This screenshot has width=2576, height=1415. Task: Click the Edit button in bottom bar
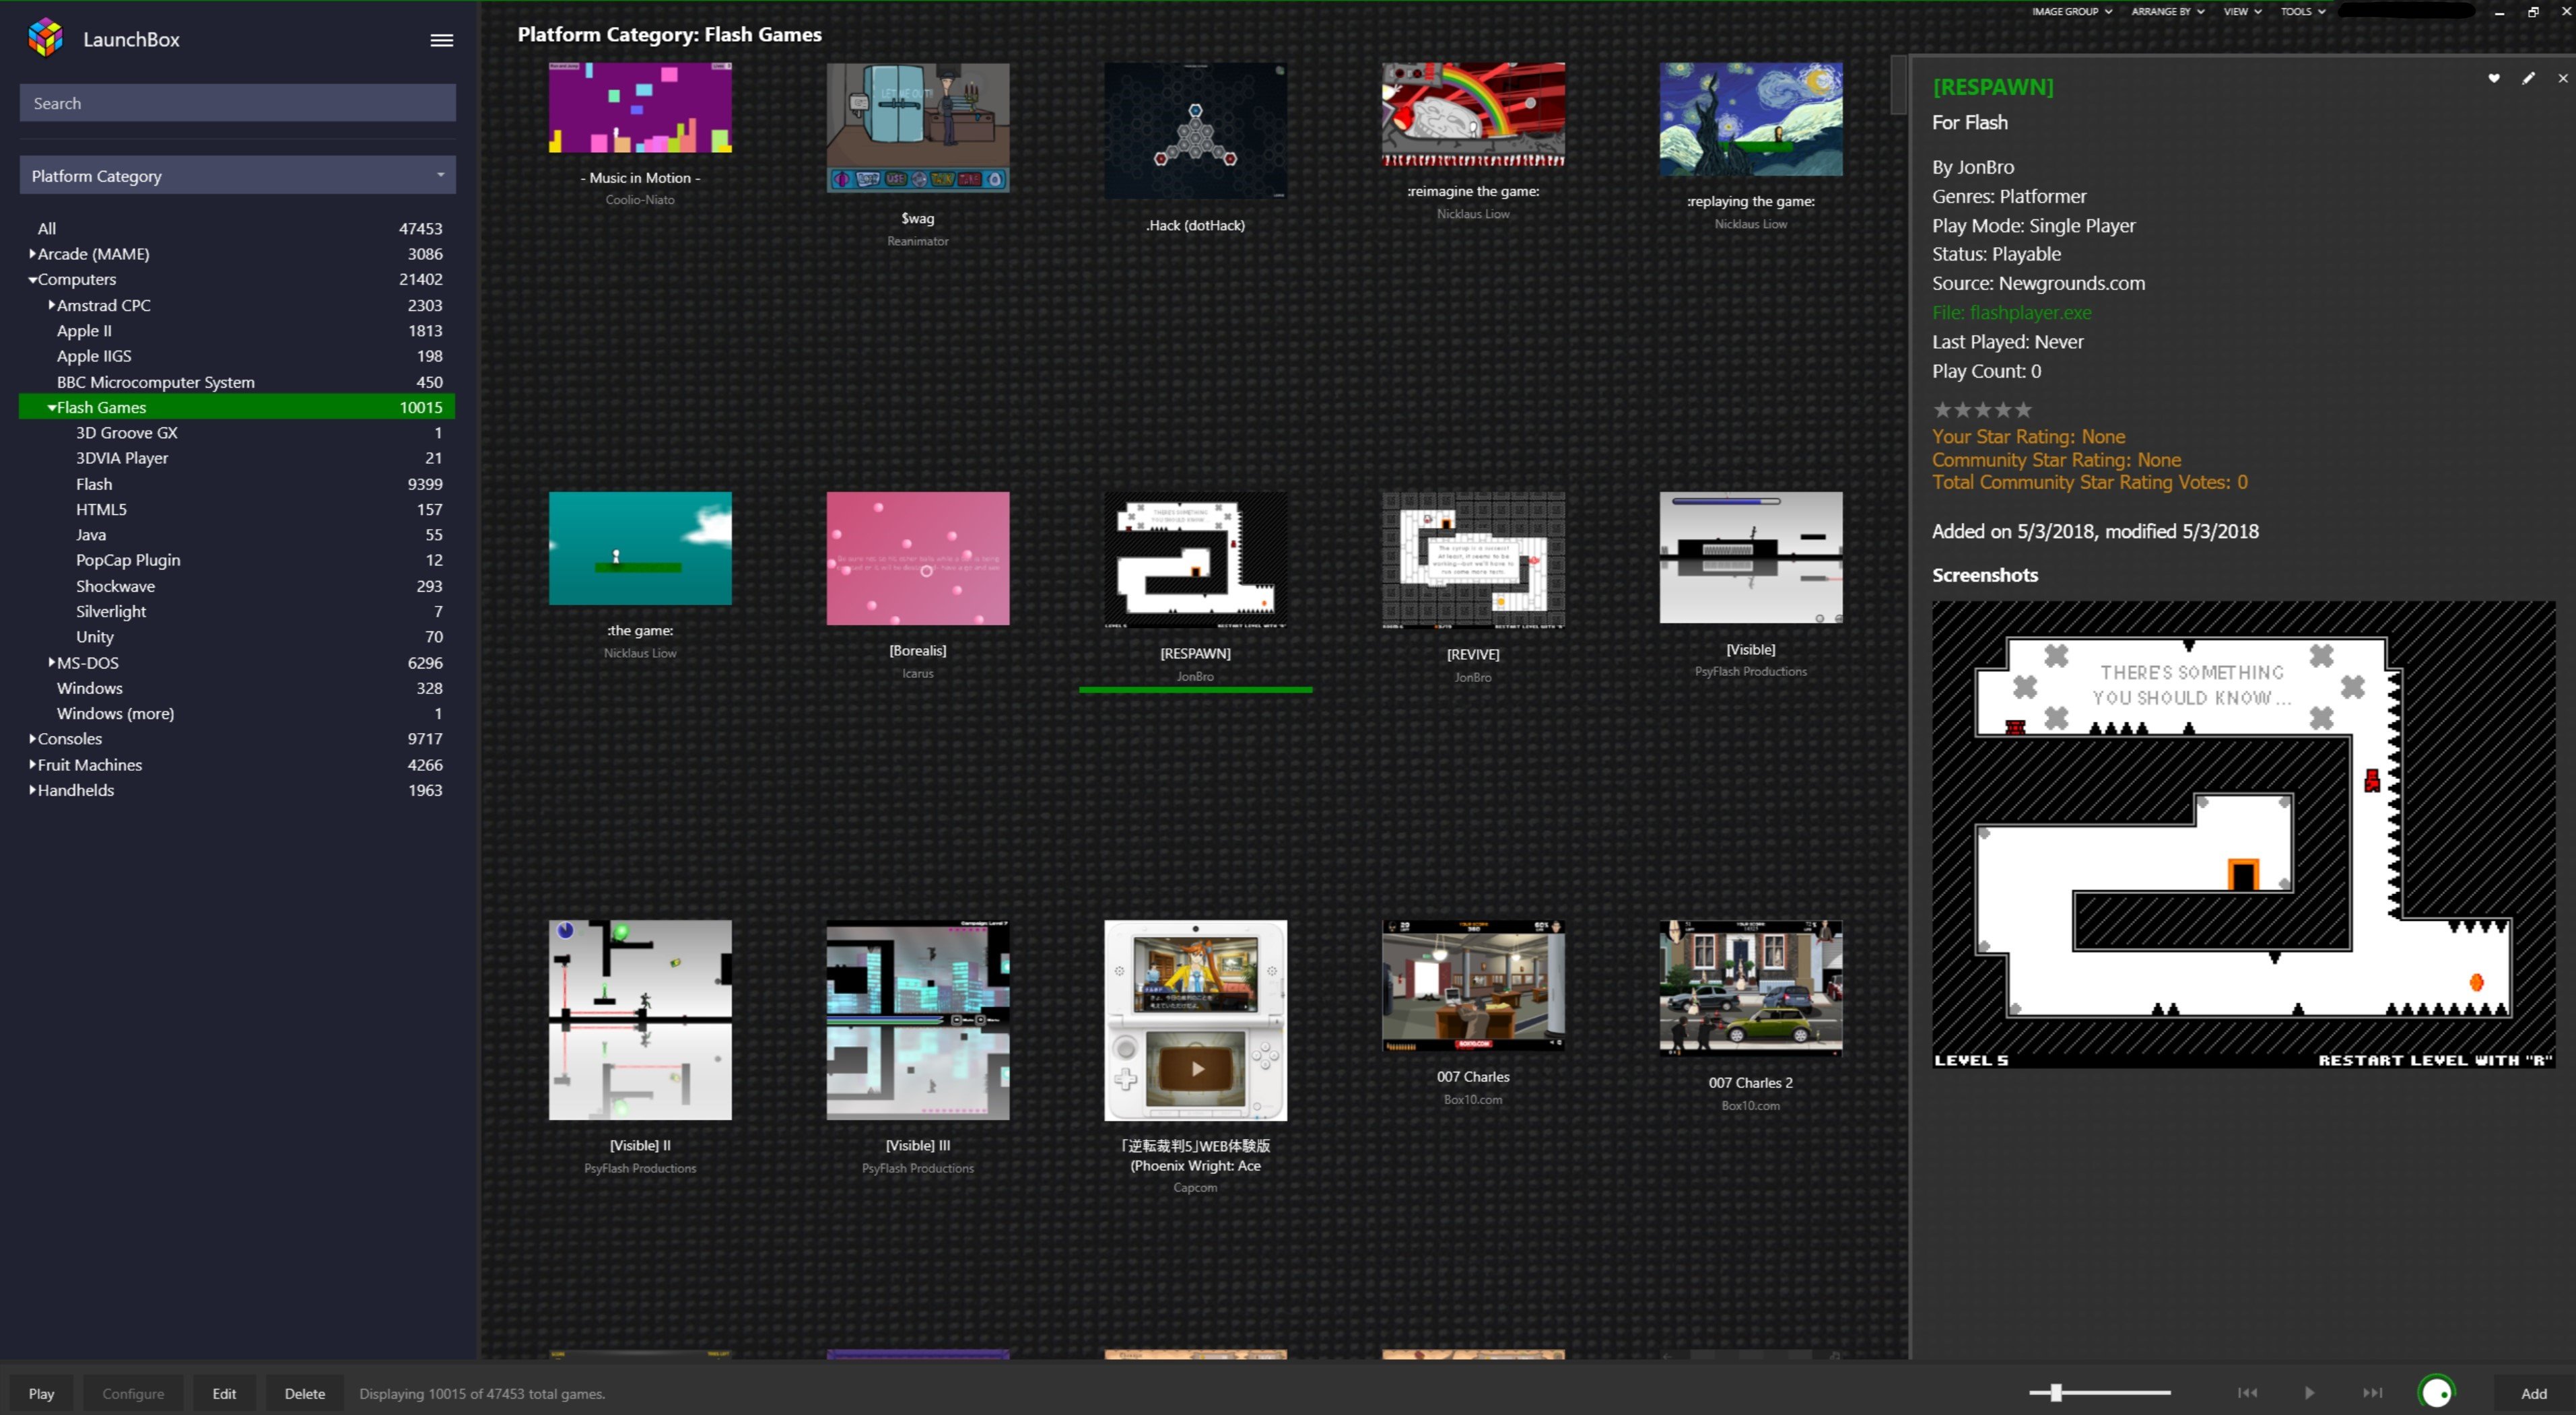click(x=224, y=1393)
